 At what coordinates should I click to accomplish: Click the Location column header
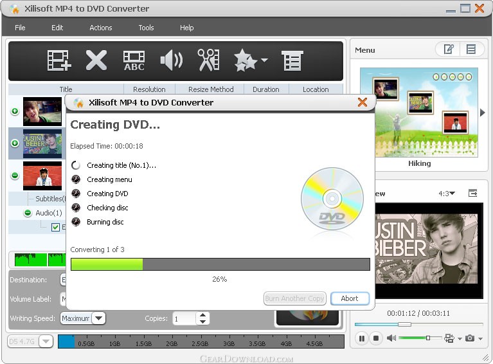pyautogui.click(x=316, y=89)
